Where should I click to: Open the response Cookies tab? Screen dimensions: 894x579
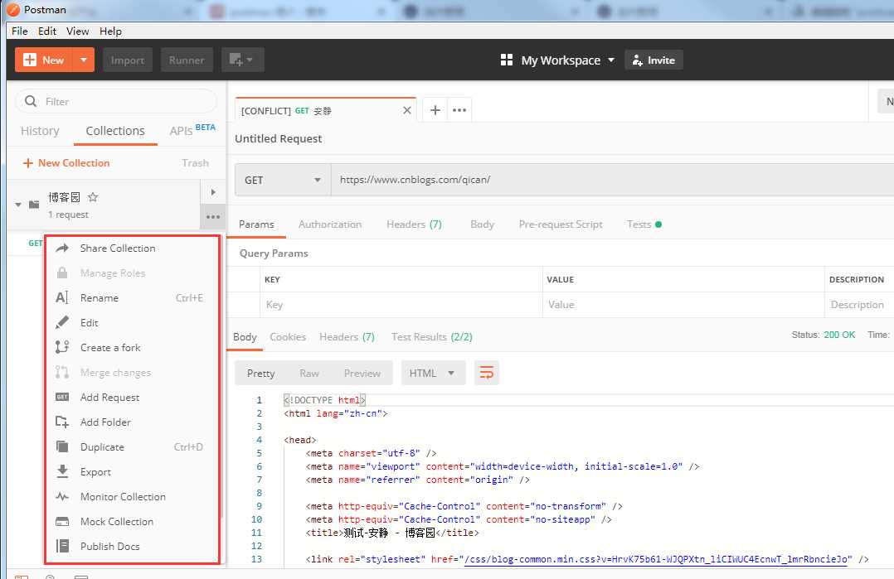click(287, 337)
